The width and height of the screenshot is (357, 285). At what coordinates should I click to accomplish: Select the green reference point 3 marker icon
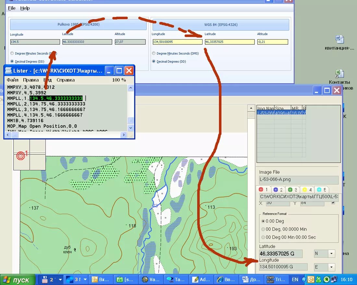(x=290, y=189)
